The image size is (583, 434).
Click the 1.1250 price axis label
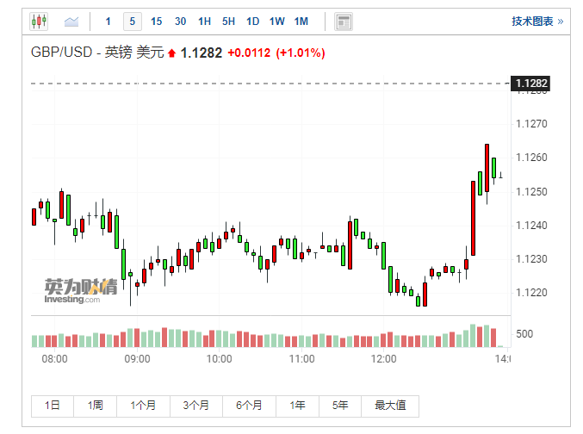[x=531, y=192]
